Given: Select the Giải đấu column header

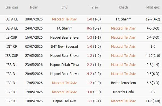Looking at the screenshot, I should pos(12,7).
